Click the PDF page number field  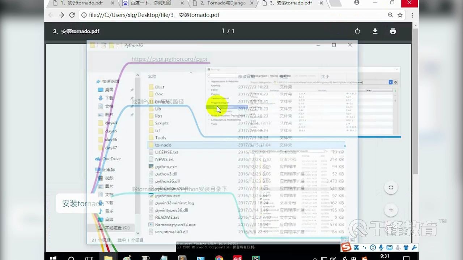point(223,31)
